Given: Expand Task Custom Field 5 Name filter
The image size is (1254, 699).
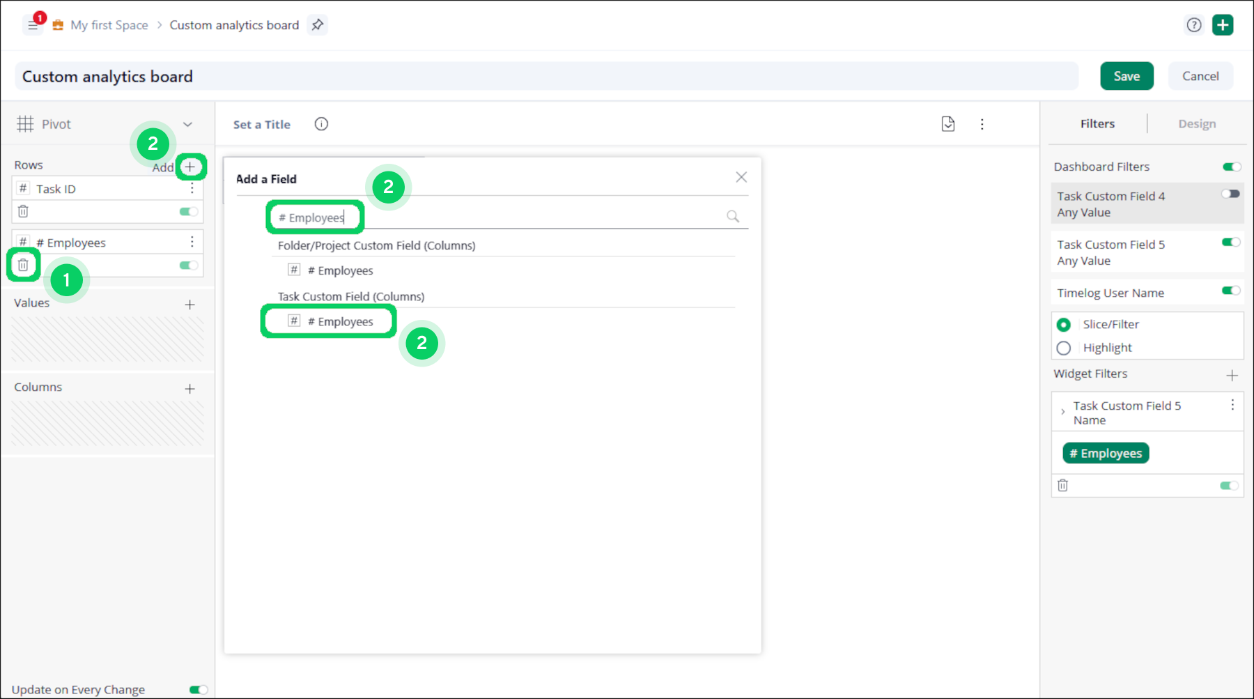Looking at the screenshot, I should (x=1062, y=412).
